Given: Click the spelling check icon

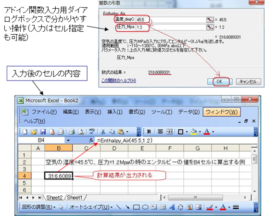Looking at the screenshot, I should tap(92, 131).
